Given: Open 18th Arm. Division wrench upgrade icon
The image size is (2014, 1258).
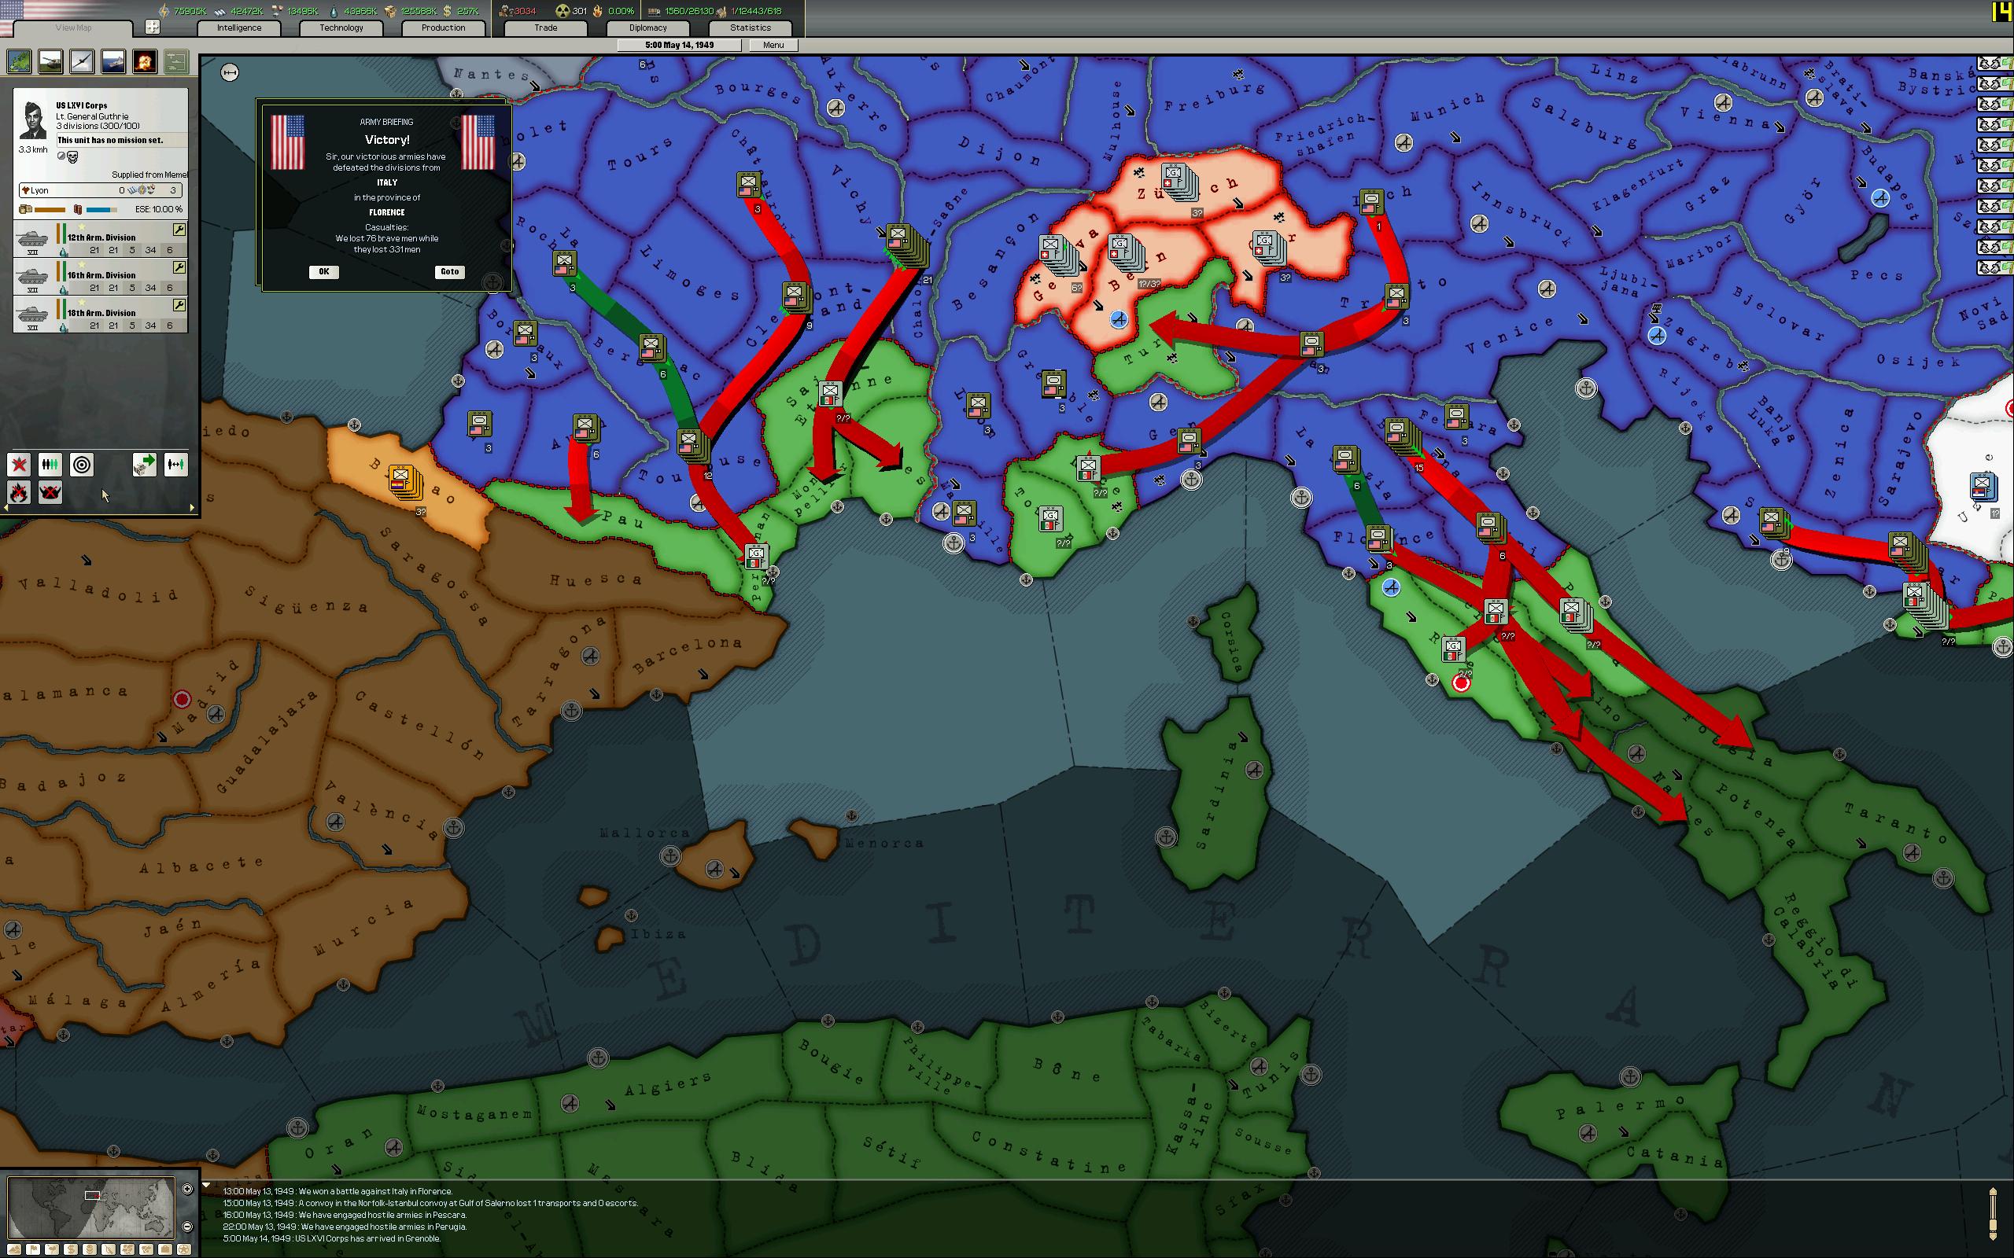Looking at the screenshot, I should 179,305.
